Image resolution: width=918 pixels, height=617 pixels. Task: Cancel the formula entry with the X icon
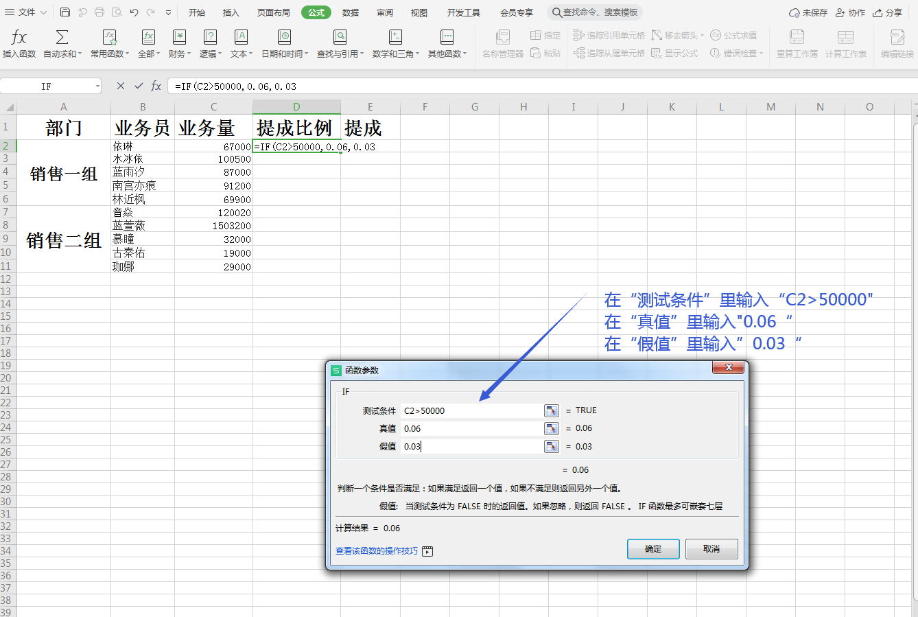tap(121, 86)
